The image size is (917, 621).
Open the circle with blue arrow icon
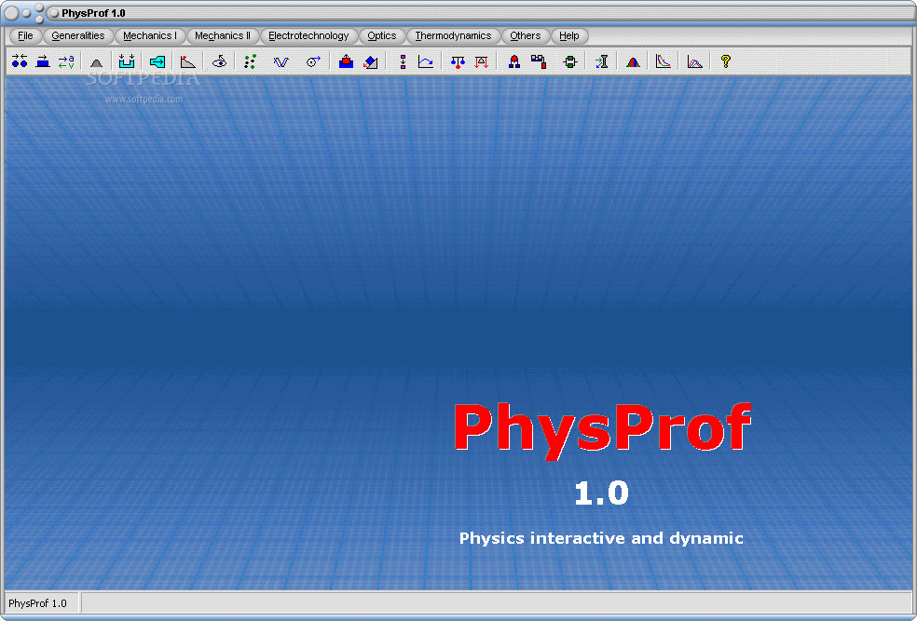point(313,61)
